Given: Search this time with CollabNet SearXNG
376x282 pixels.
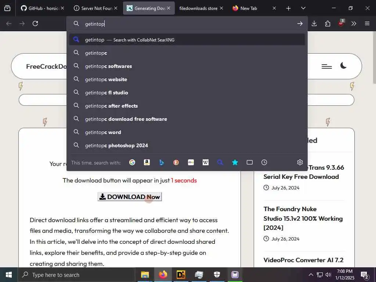Looking at the screenshot, I should (x=220, y=162).
